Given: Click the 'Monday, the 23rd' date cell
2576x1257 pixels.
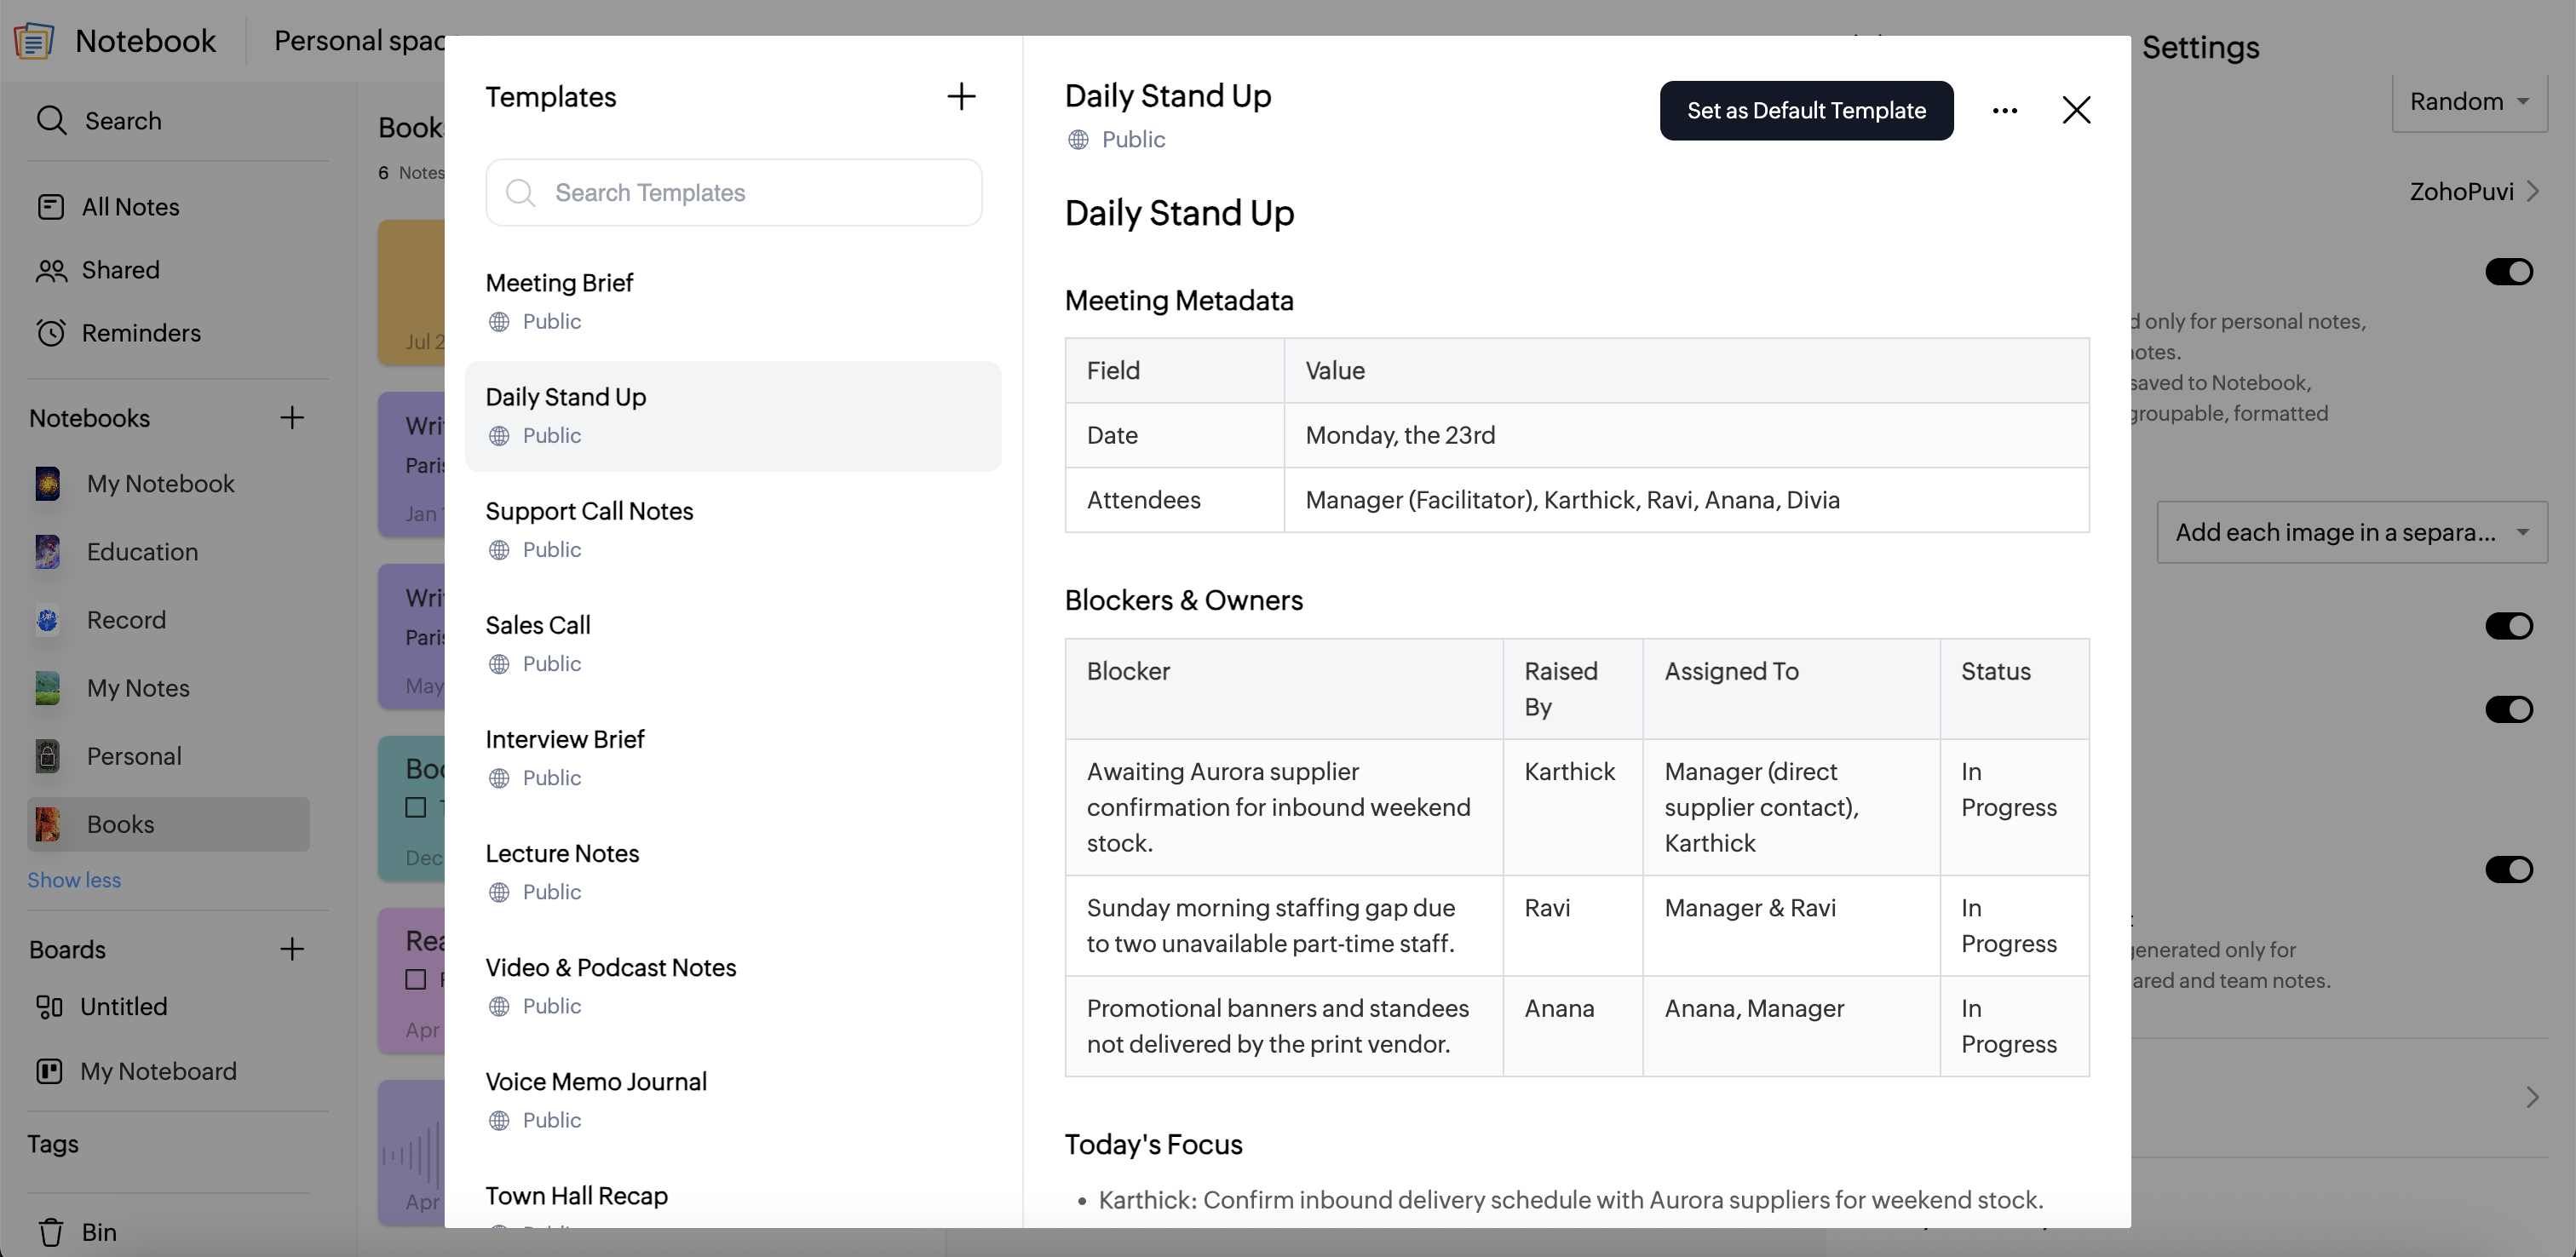Looking at the screenshot, I should click(1686, 435).
